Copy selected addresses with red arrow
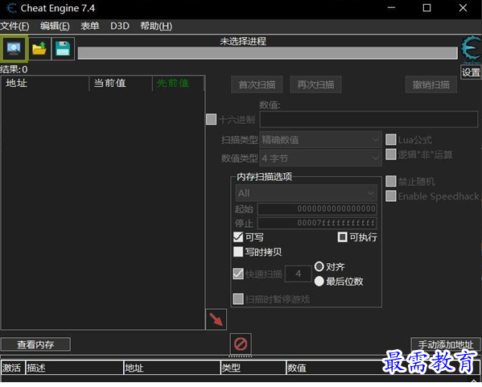Viewport: 482px width, 387px height. pyautogui.click(x=216, y=319)
